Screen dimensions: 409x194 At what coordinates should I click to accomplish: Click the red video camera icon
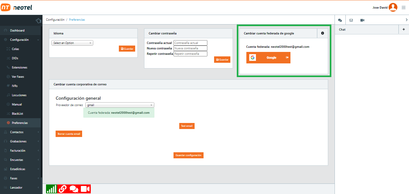tap(85, 189)
